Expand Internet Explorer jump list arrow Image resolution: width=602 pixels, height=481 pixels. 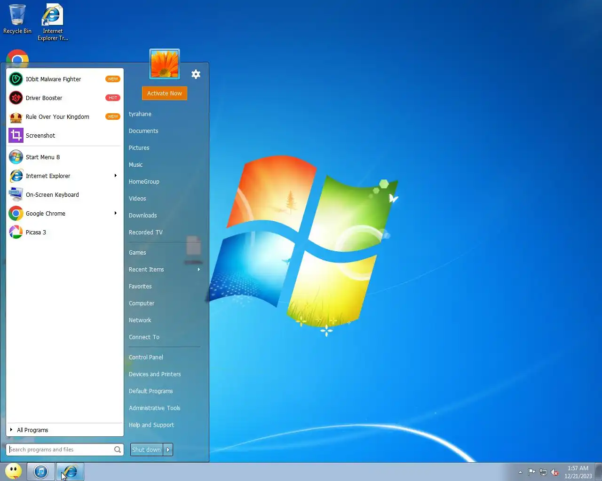point(115,176)
